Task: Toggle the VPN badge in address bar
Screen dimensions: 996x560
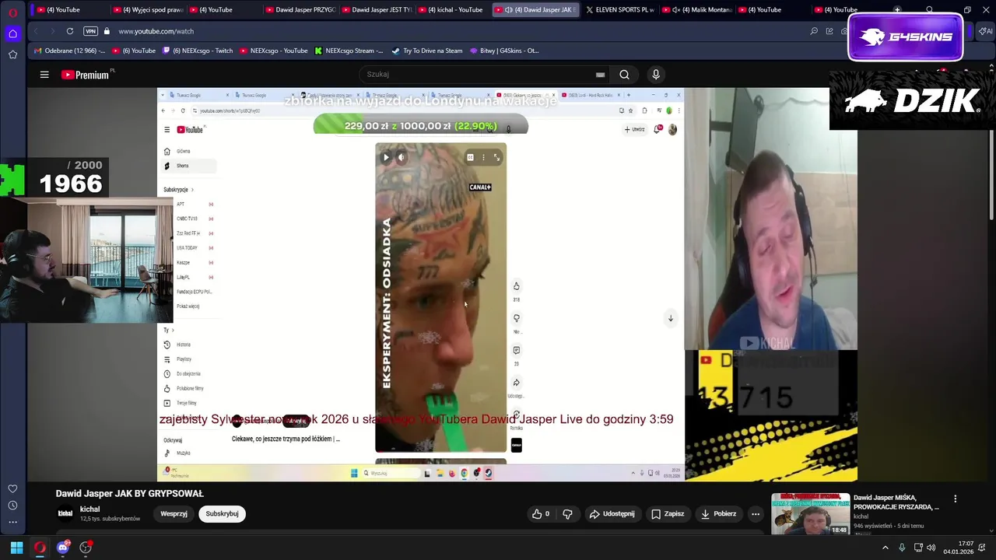Action: (x=90, y=31)
